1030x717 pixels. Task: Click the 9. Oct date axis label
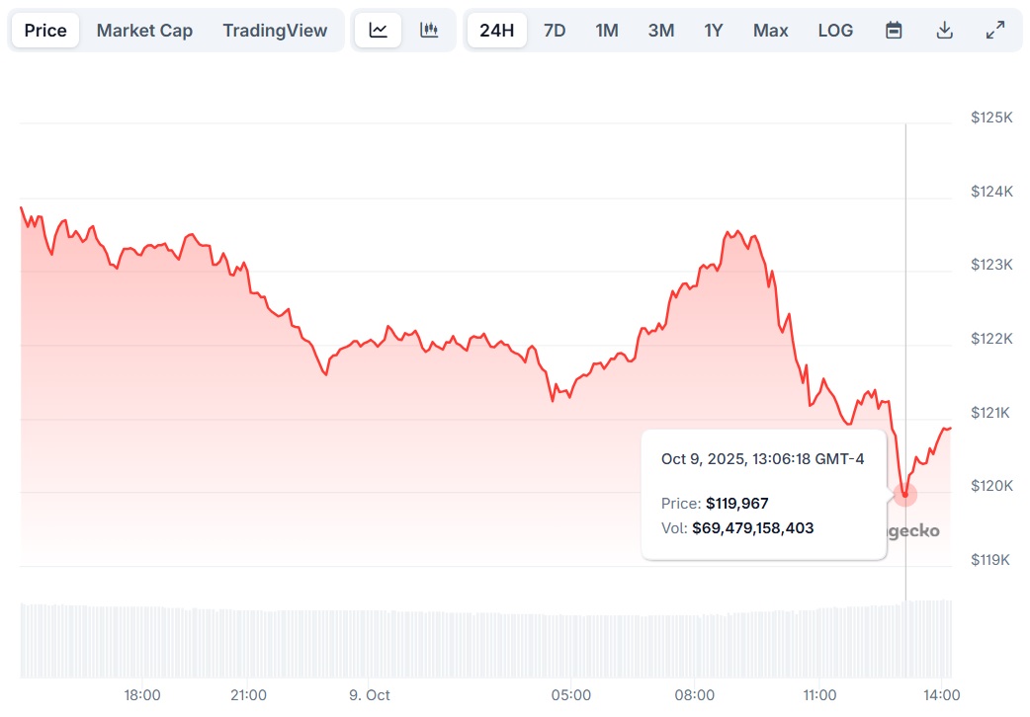(x=370, y=695)
